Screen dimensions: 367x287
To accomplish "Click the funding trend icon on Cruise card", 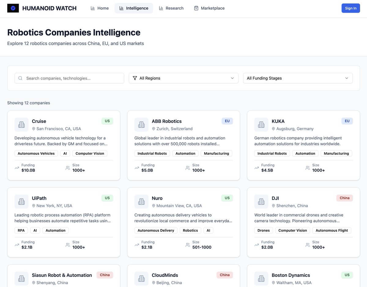I will (17, 168).
